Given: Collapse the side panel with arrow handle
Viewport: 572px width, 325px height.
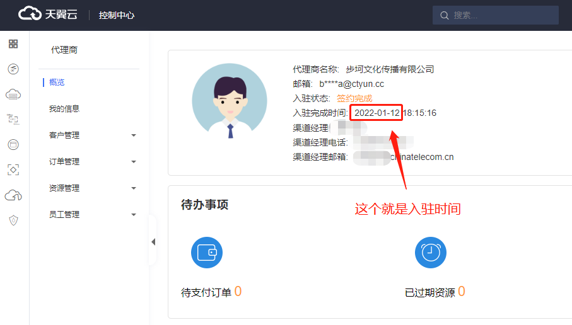Looking at the screenshot, I should pyautogui.click(x=153, y=242).
